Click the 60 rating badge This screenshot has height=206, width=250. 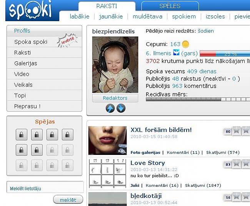click(x=228, y=131)
